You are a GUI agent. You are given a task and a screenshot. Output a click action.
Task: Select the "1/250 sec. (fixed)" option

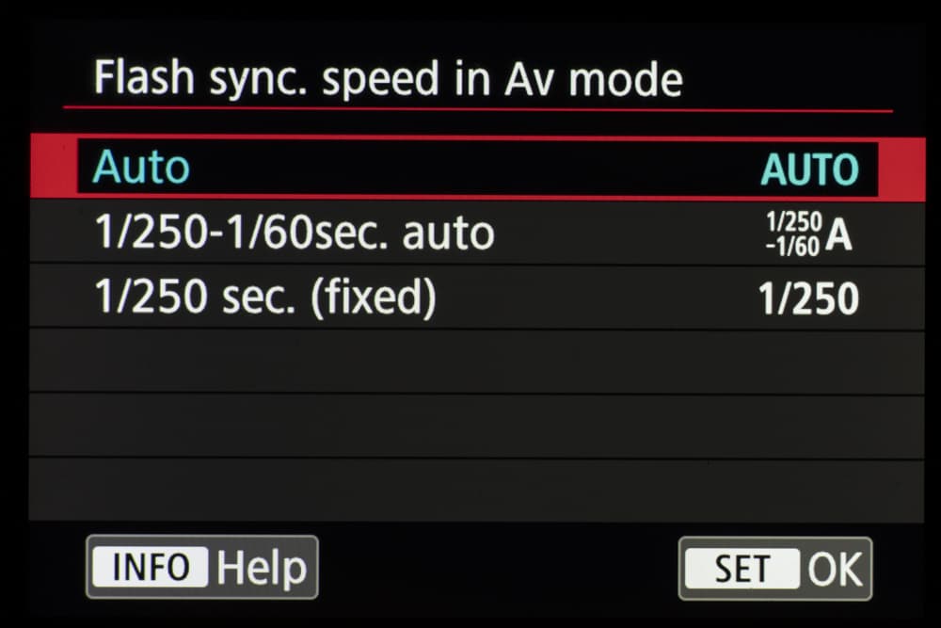tap(265, 298)
